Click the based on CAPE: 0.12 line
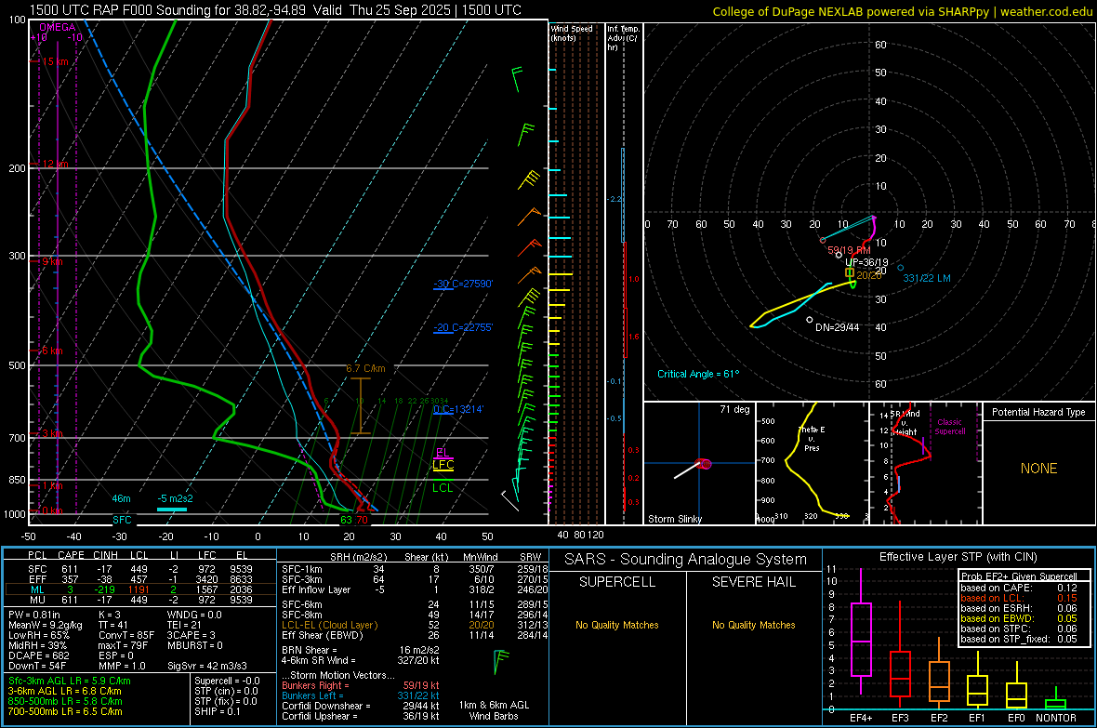Viewport: 1097px width, 728px height. click(1019, 588)
